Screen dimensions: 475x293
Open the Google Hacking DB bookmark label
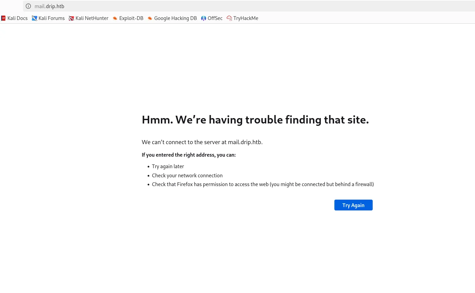175,18
